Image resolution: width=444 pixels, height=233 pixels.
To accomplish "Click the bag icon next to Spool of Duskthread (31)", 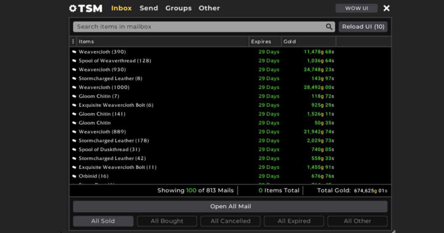I will pyautogui.click(x=74, y=149).
